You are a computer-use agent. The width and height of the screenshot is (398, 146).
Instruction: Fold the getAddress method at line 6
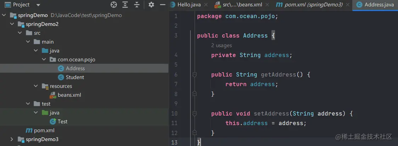coord(195,75)
